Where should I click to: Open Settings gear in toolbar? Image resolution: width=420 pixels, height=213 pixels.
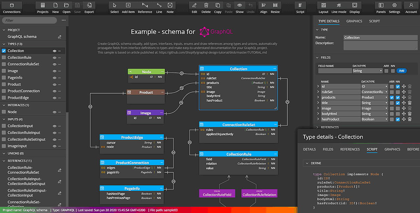[394, 8]
